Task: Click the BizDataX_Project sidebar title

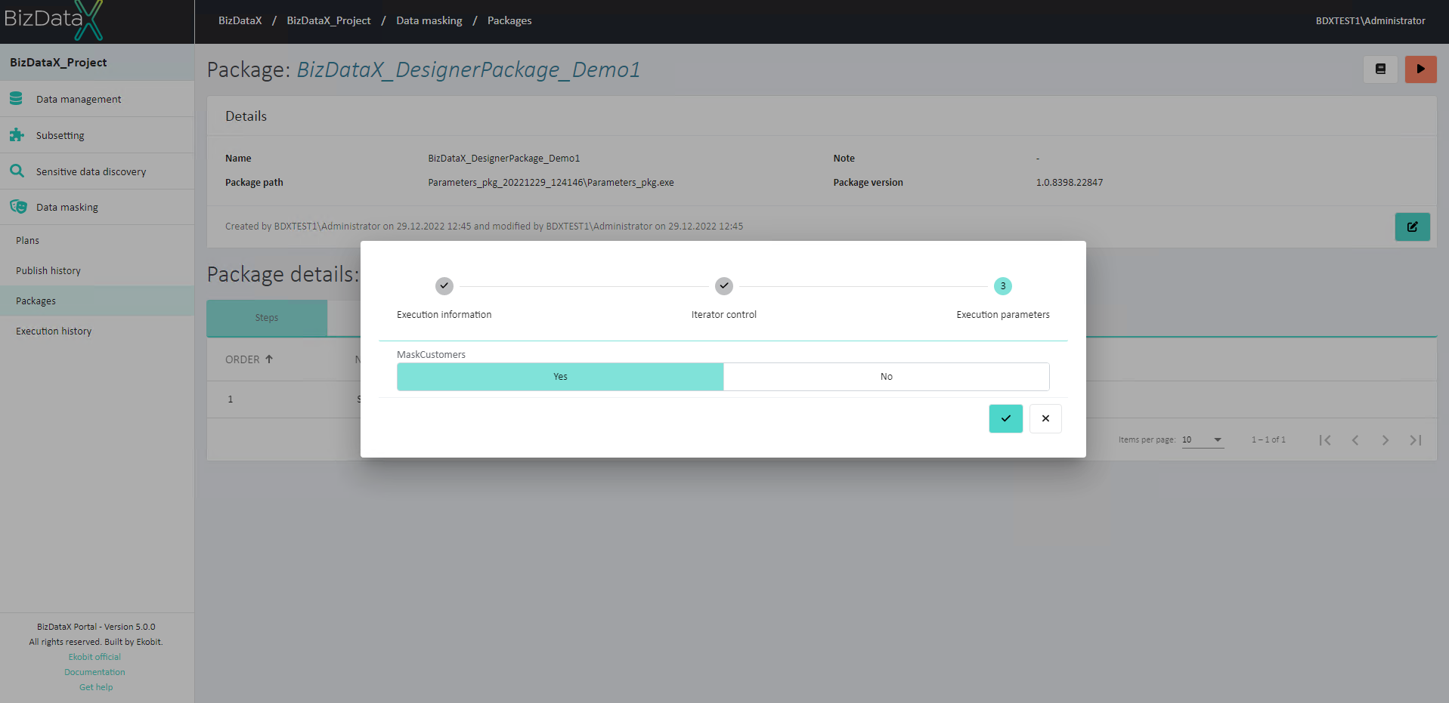Action: tap(58, 63)
